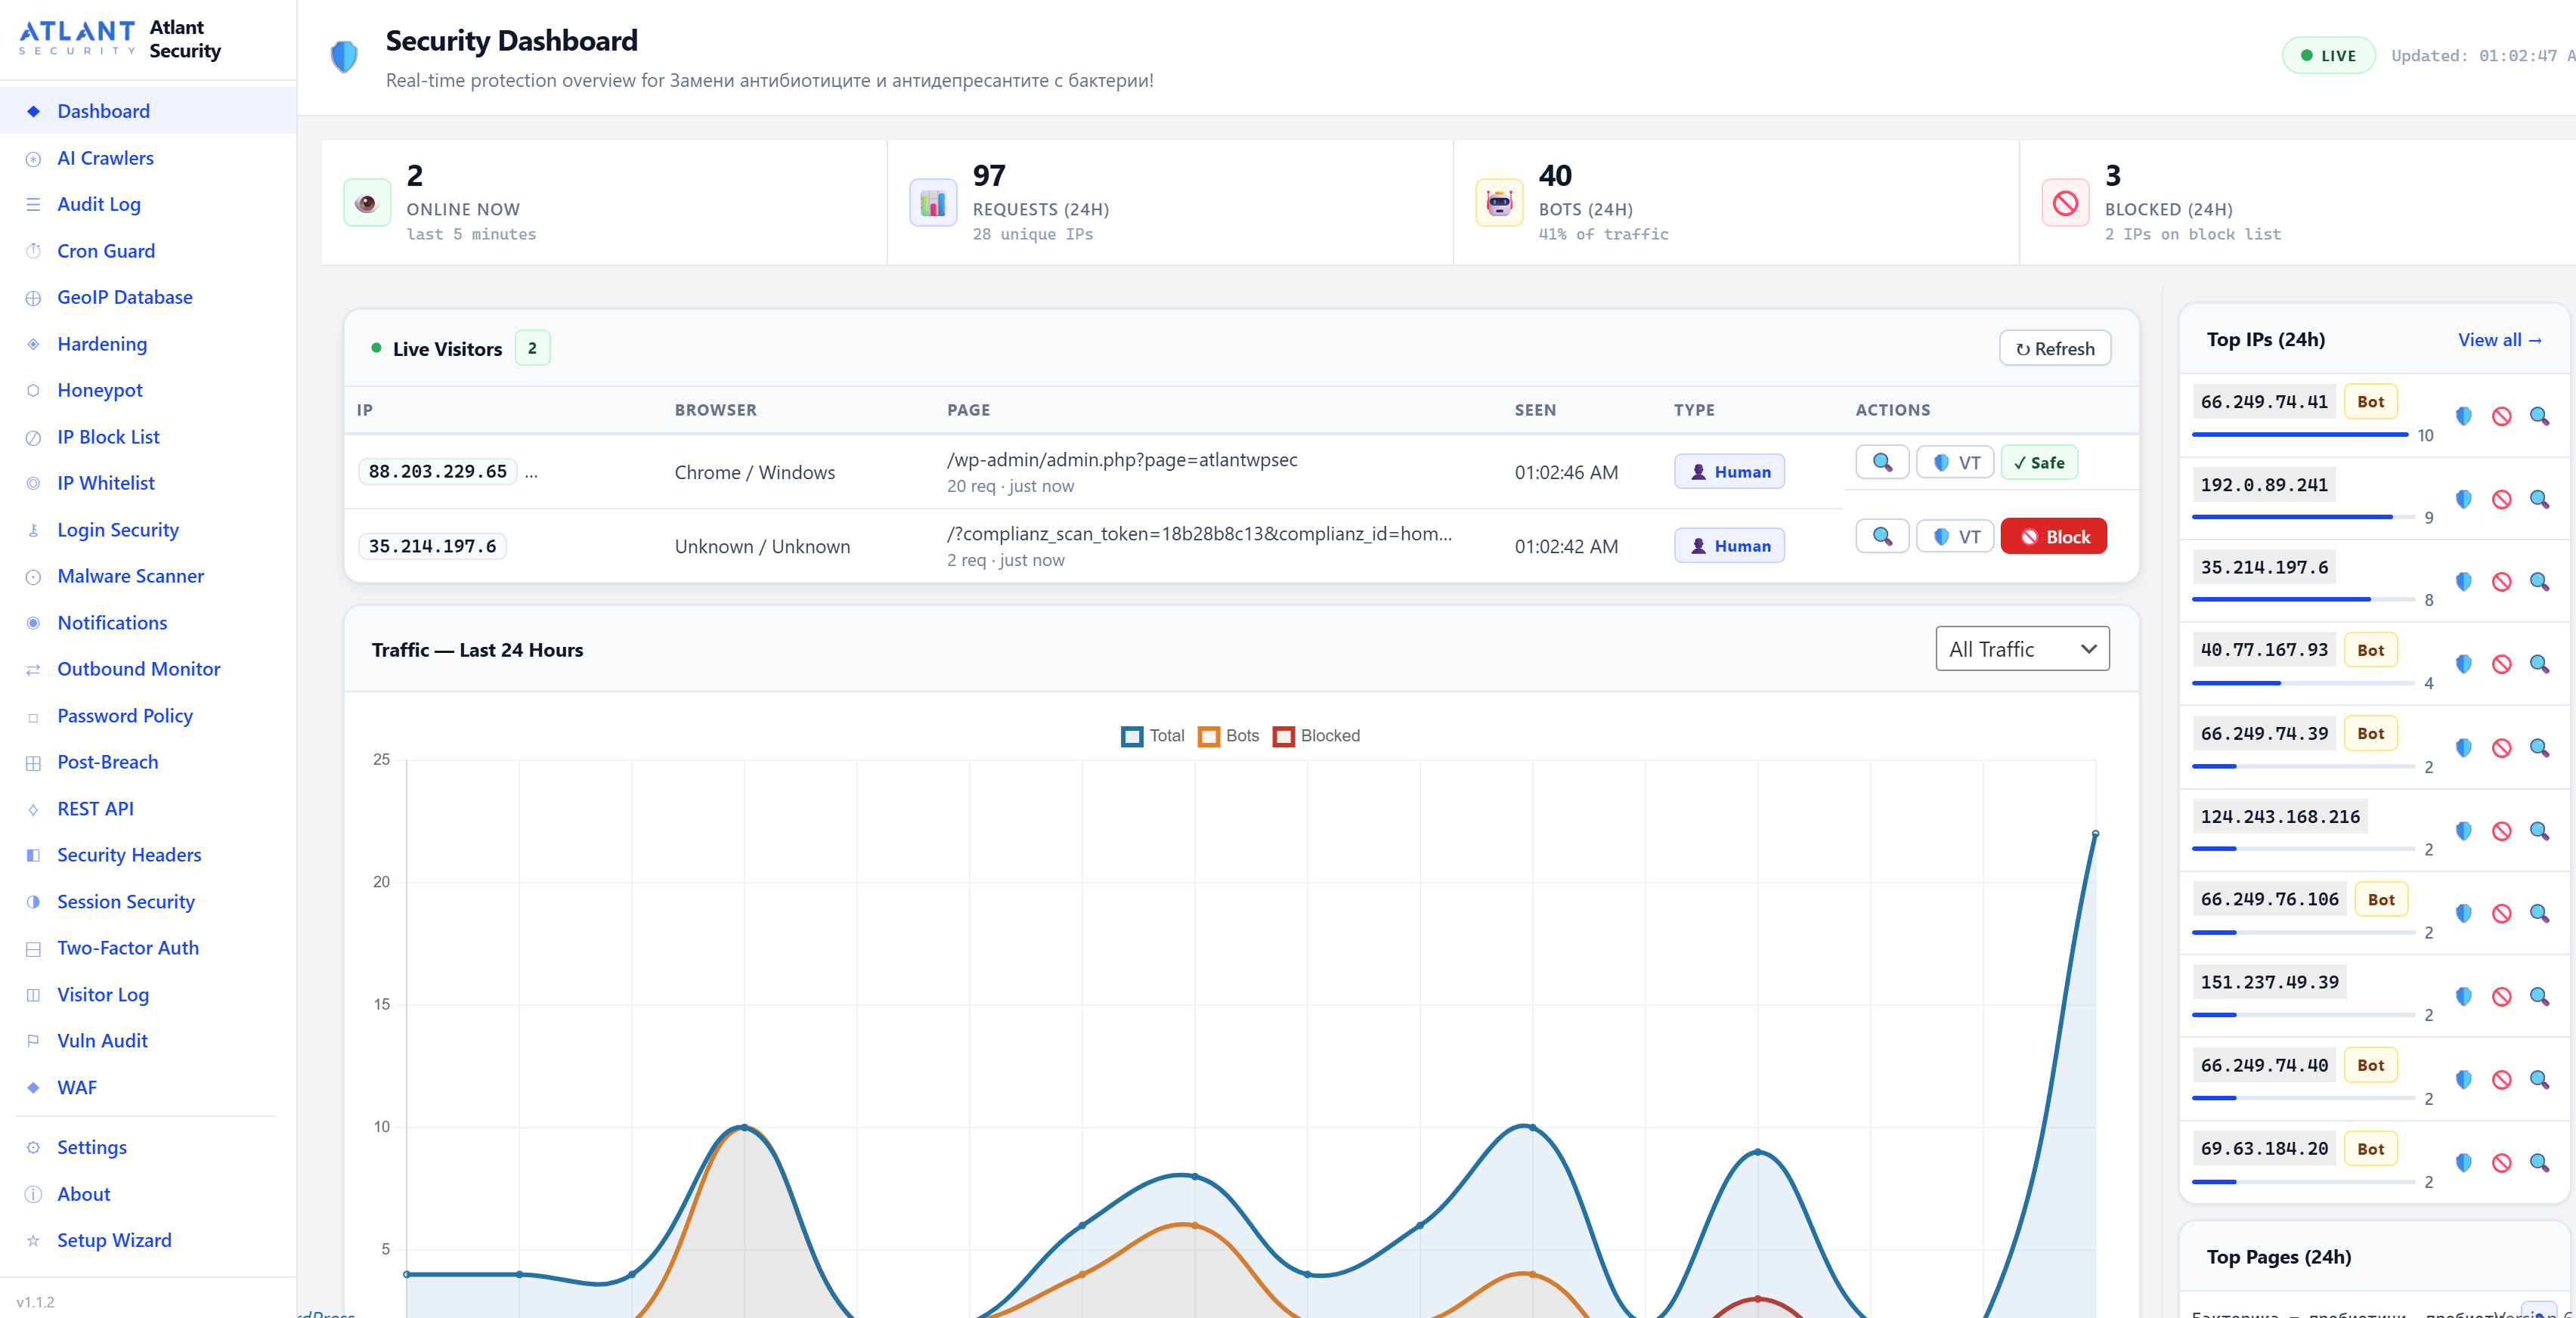
Task: Block icon in 35.214.197.6 Top IPs row
Action: pyautogui.click(x=2501, y=581)
